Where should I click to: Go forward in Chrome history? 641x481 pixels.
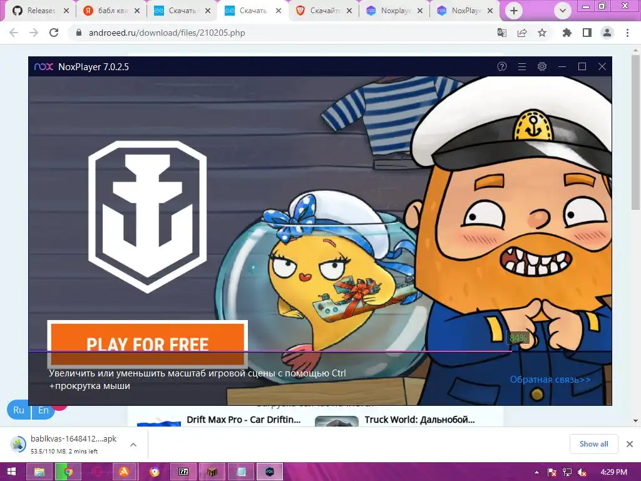click(x=34, y=33)
